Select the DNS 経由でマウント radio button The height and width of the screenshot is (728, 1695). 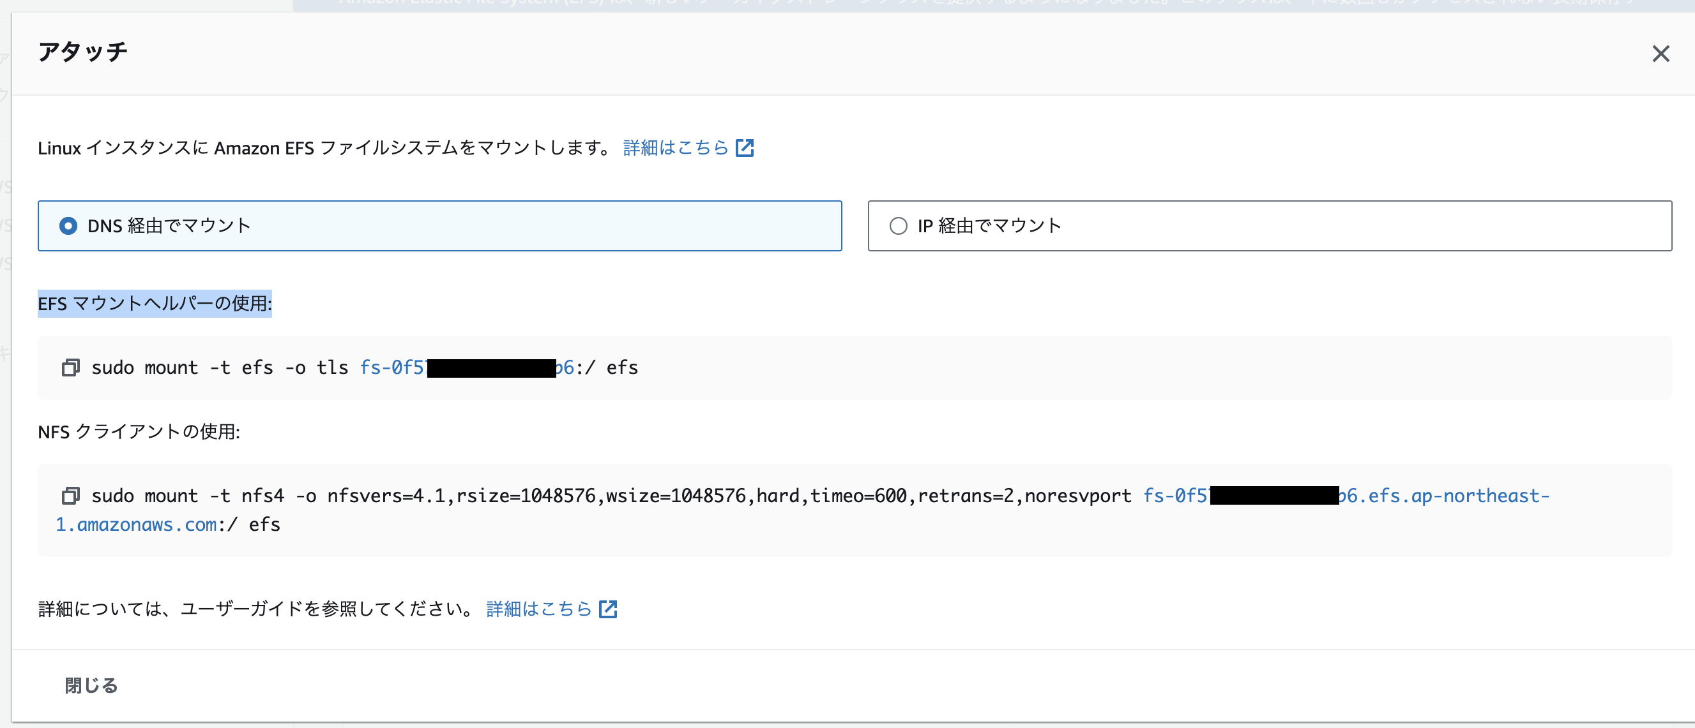tap(68, 226)
